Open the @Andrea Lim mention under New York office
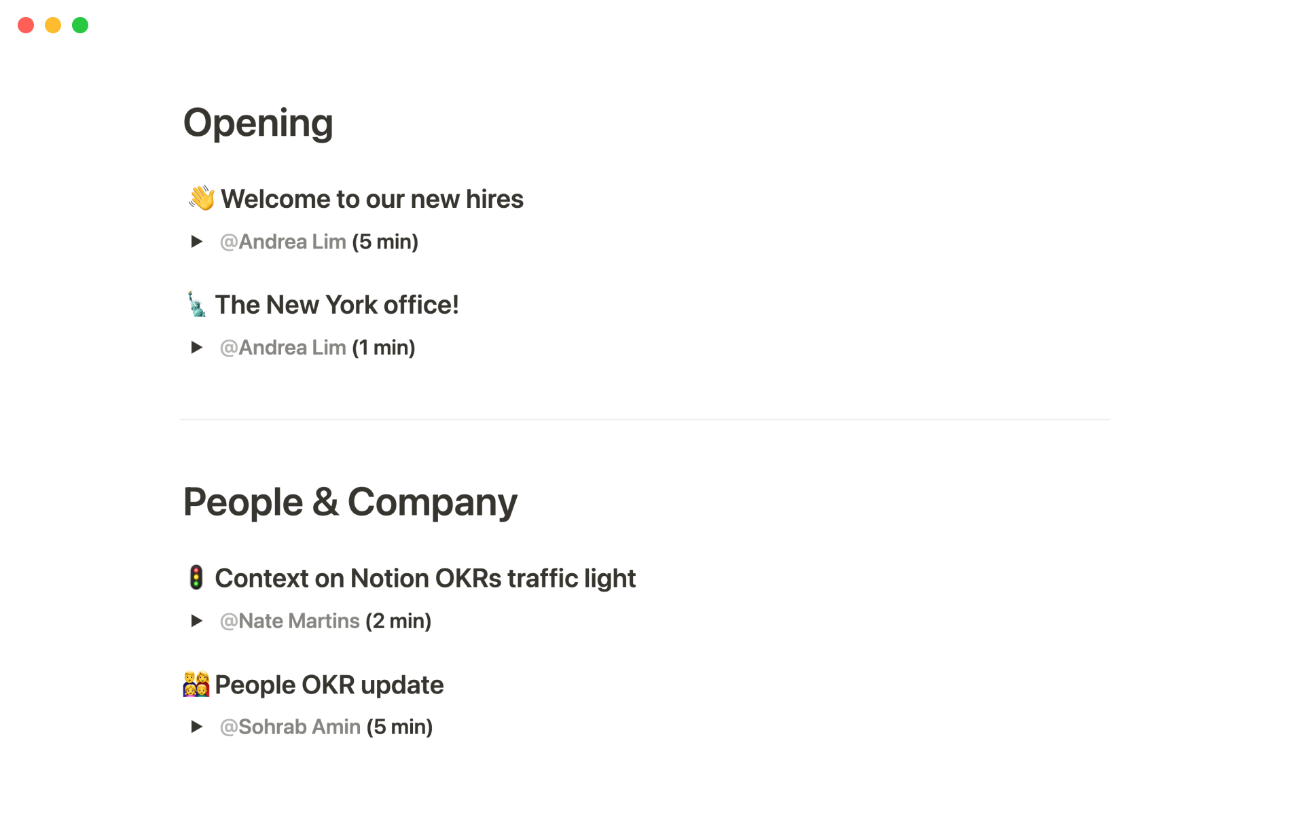The height and width of the screenshot is (815, 1304). coord(283,347)
